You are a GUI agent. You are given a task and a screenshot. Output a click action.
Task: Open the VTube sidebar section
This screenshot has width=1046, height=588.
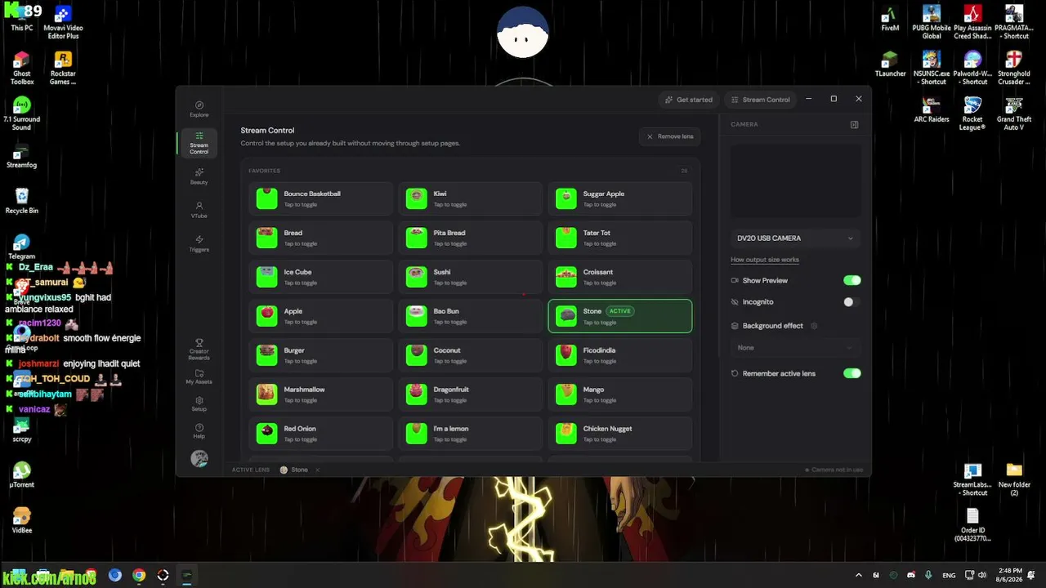click(x=199, y=210)
